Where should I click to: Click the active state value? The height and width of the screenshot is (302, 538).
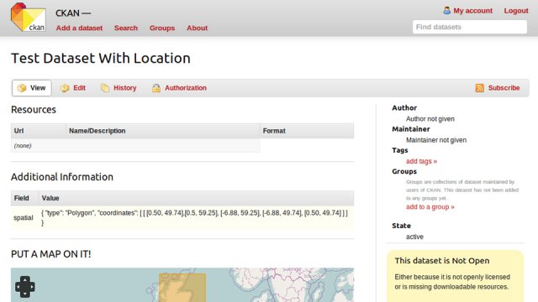[414, 237]
